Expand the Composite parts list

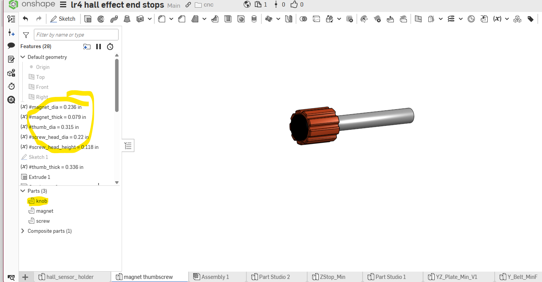click(x=23, y=231)
